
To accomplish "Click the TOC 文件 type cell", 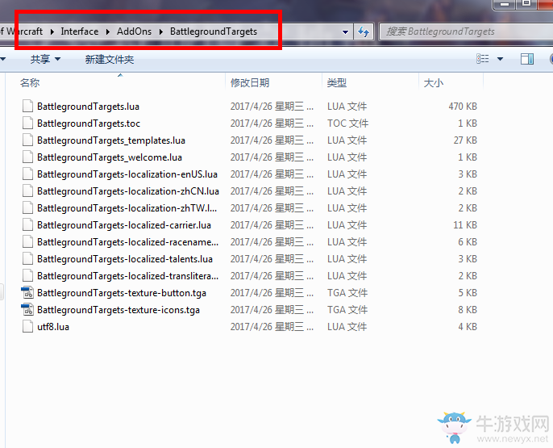I will pyautogui.click(x=347, y=124).
